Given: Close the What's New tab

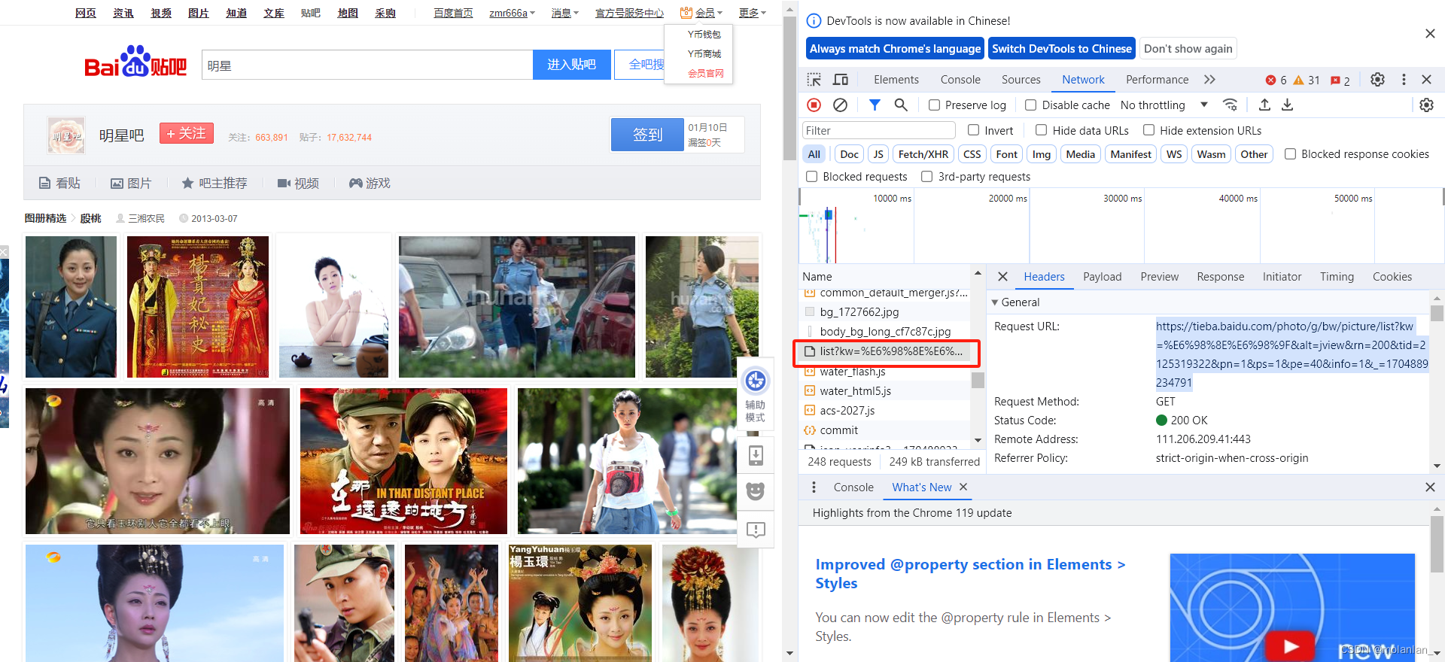Looking at the screenshot, I should (x=963, y=487).
